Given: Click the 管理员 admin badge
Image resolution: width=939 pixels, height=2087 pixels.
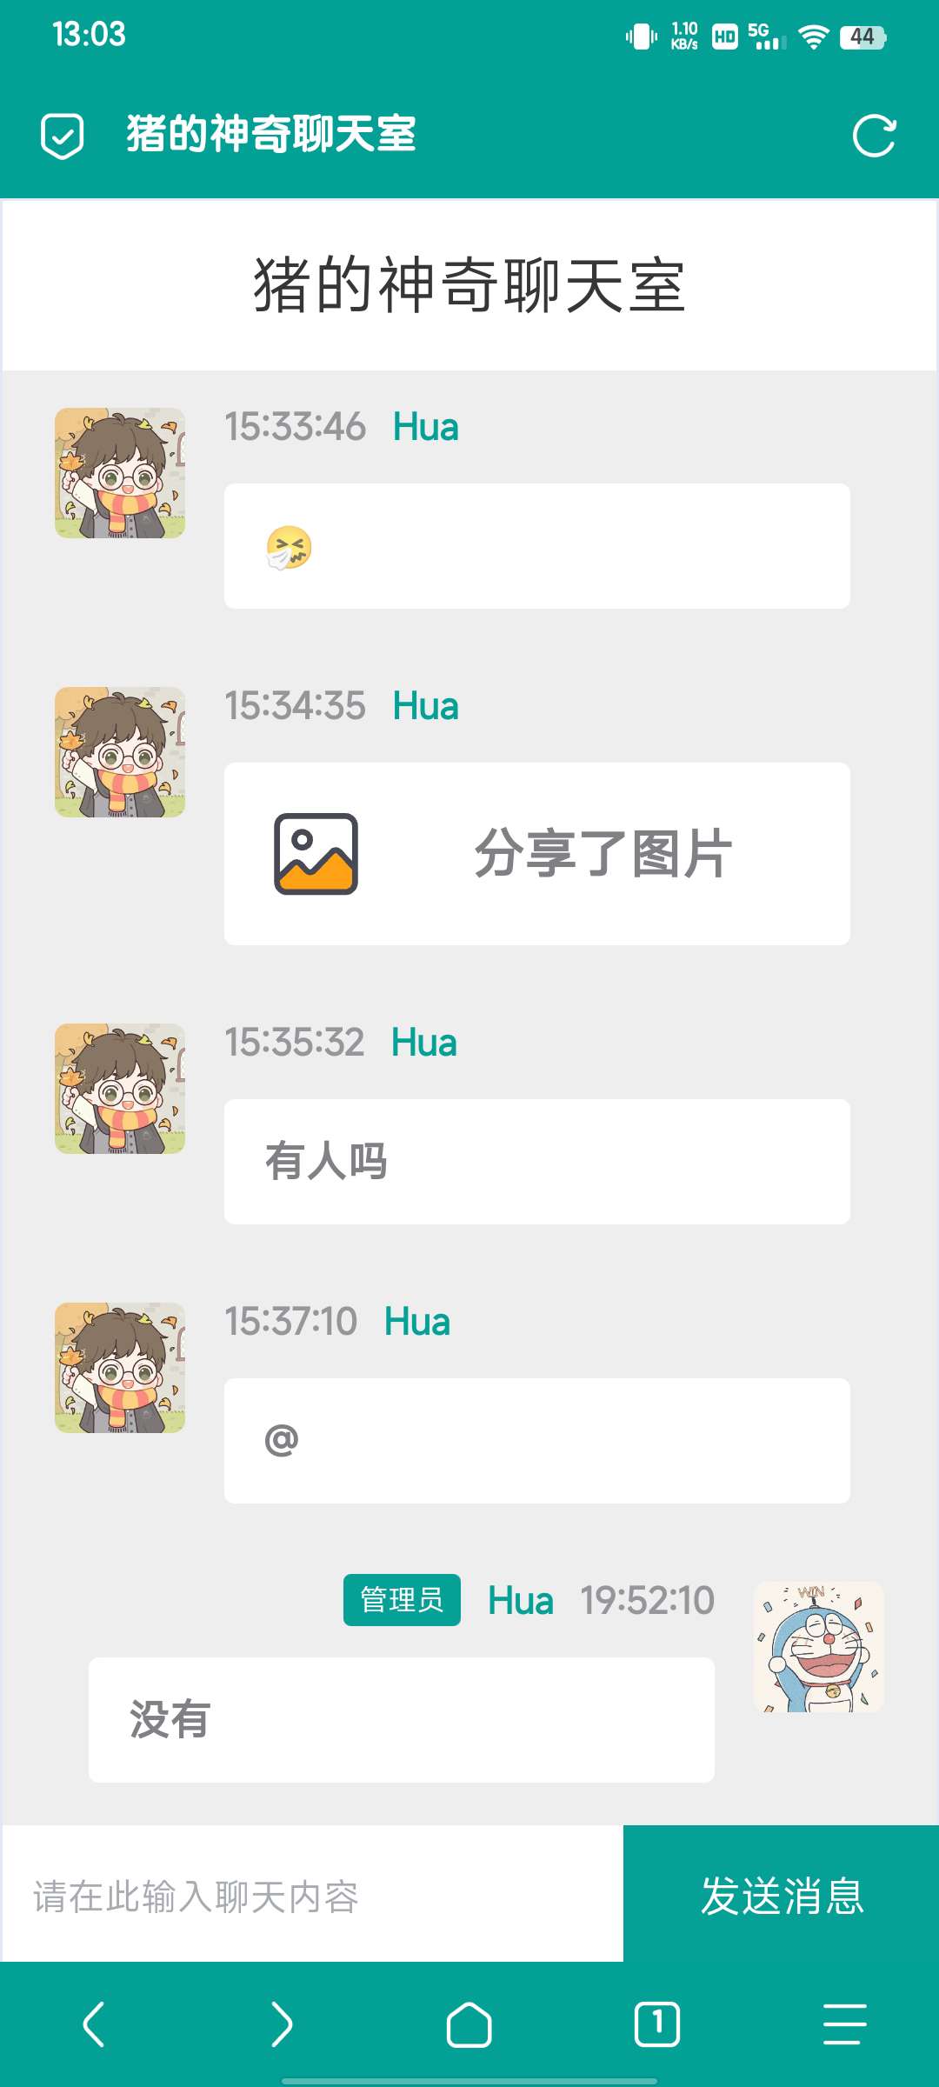Looking at the screenshot, I should pos(402,1600).
